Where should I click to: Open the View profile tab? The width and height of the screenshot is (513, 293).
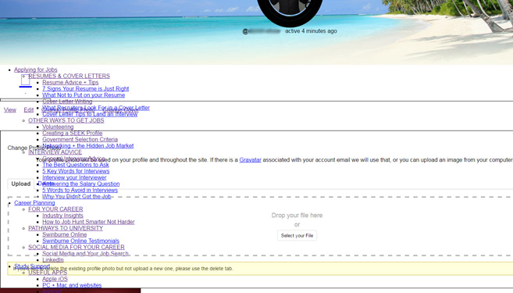pyautogui.click(x=10, y=110)
